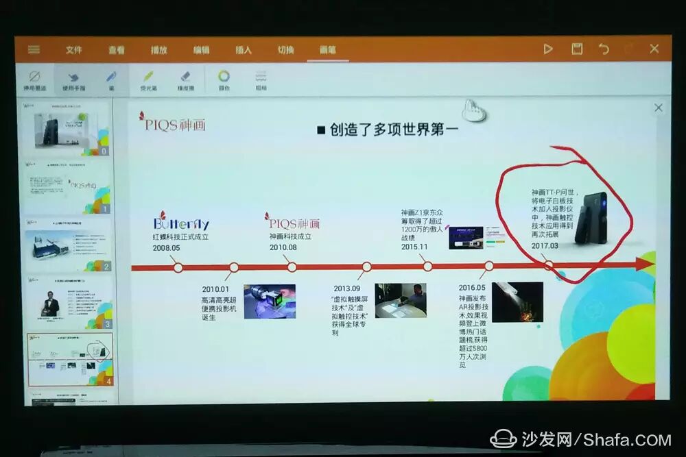Click the TT-P projector device image
The width and height of the screenshot is (686, 457).
coord(591,218)
